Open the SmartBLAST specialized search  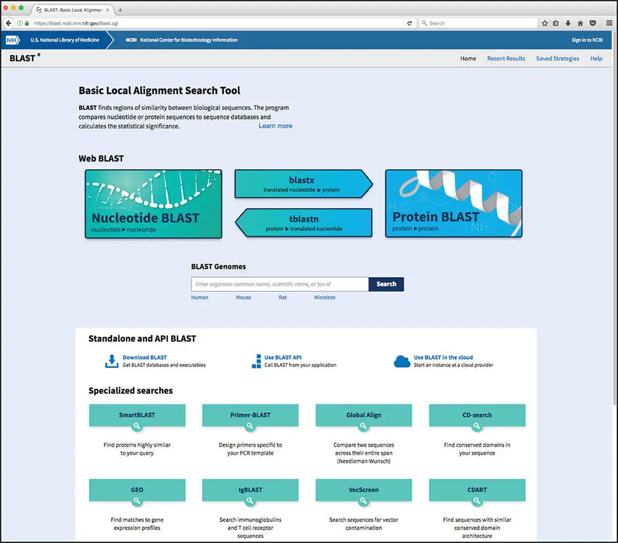pos(137,415)
